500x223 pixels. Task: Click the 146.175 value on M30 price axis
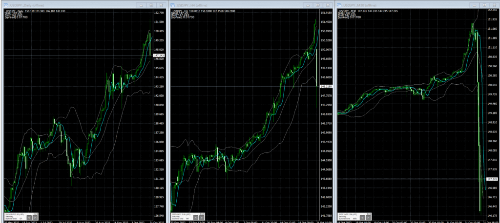[493, 216]
